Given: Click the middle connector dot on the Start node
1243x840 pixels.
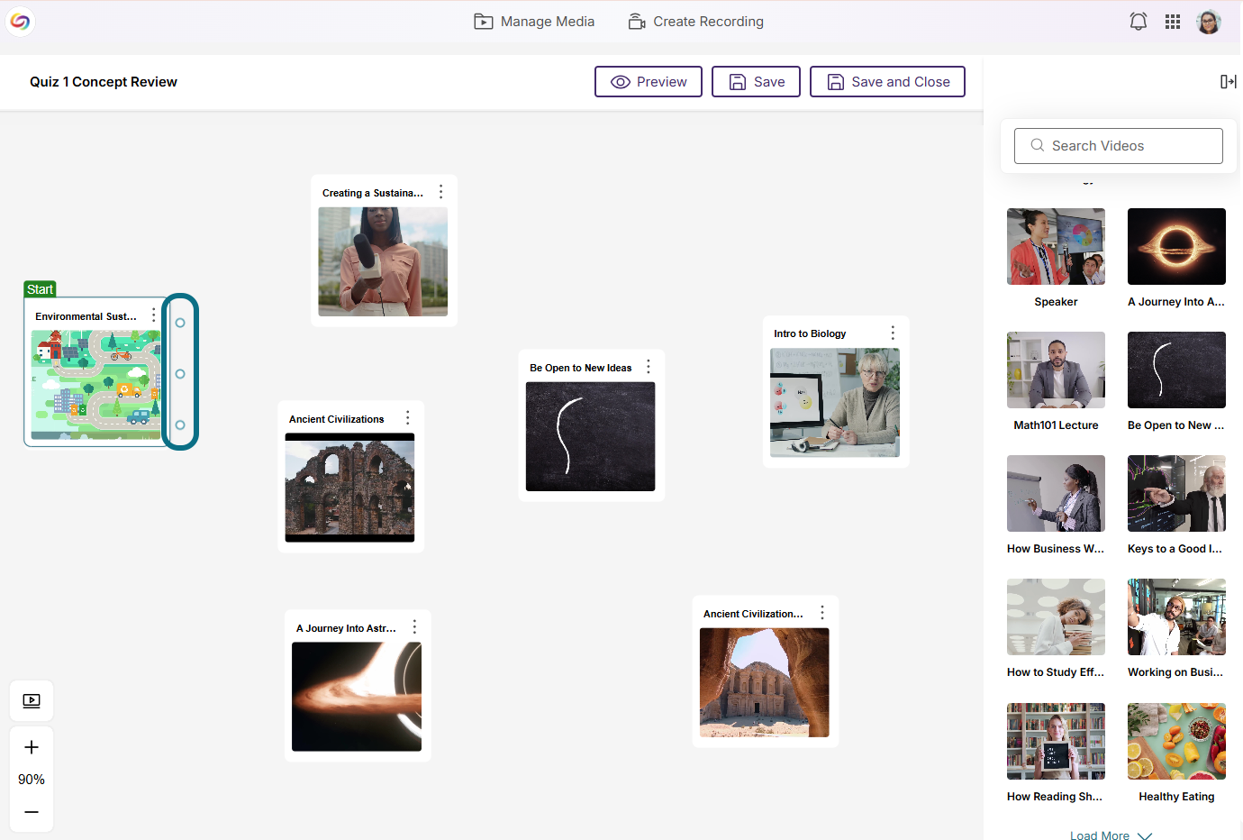Looking at the screenshot, I should tap(180, 374).
